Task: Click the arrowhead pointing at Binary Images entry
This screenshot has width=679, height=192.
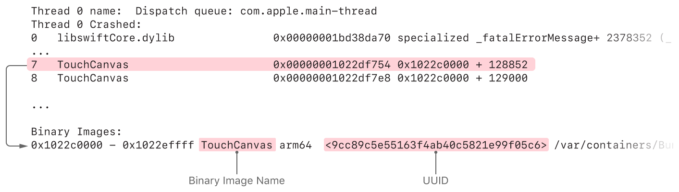Action: 24,145
